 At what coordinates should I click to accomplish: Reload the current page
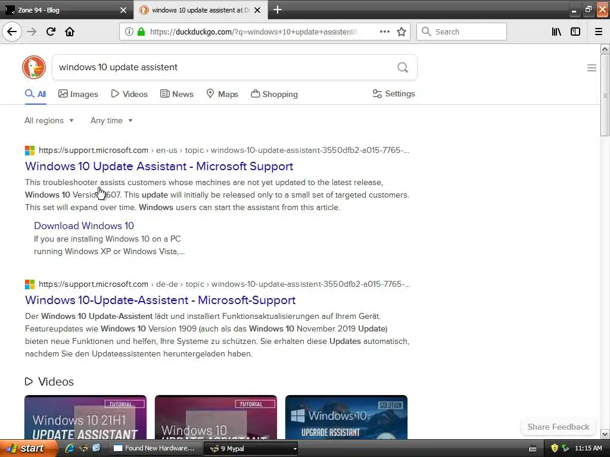point(51,32)
